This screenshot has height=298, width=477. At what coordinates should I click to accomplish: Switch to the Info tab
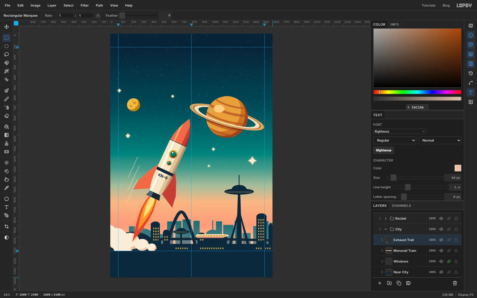(394, 24)
